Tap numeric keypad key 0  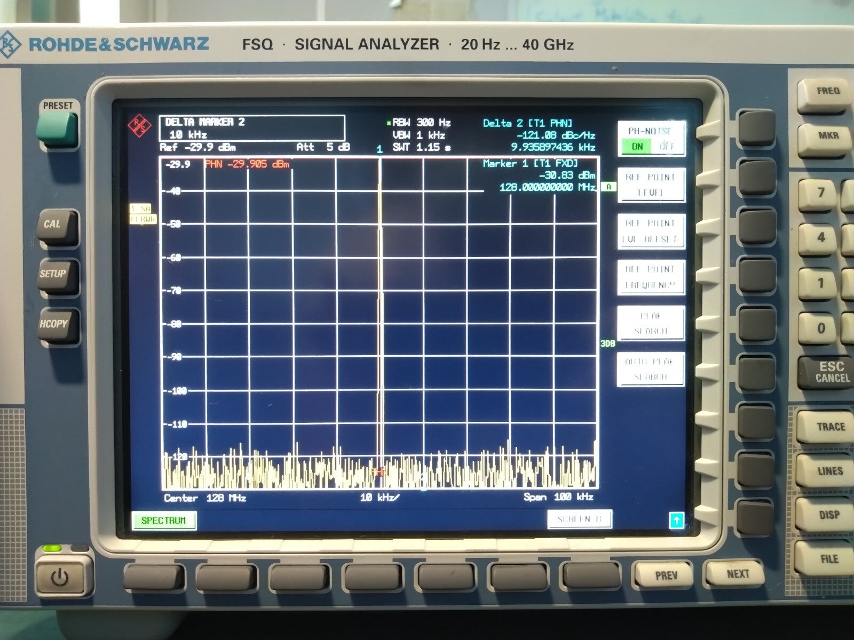[818, 331]
